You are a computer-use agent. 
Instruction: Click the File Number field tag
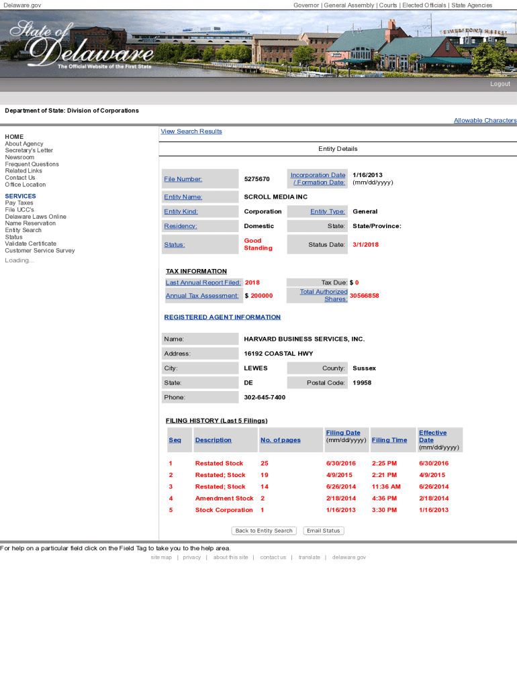point(183,179)
